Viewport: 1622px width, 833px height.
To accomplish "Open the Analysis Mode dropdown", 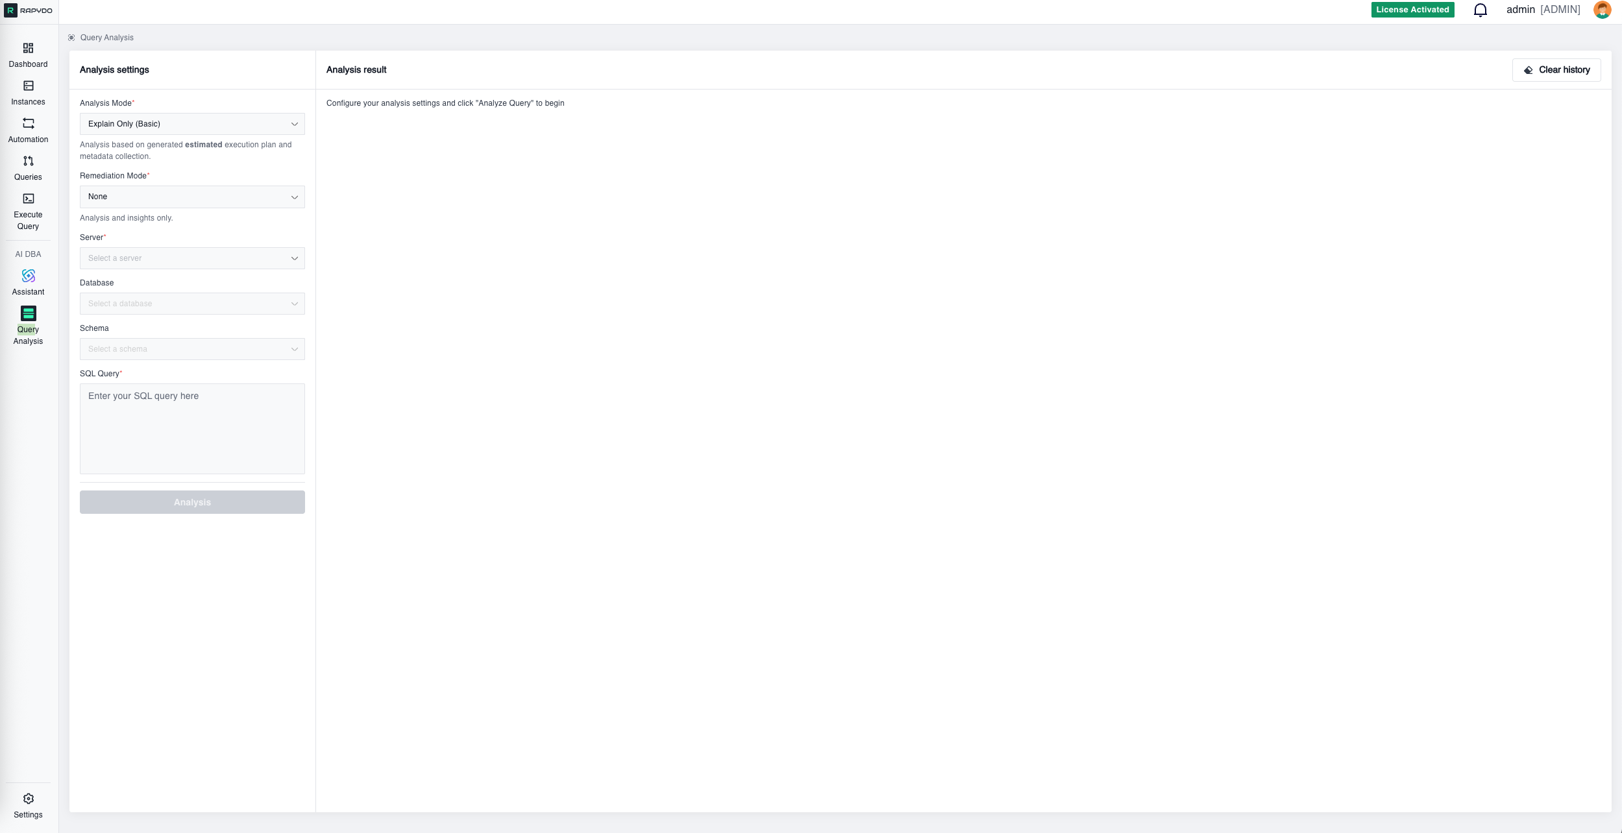I will pos(191,123).
